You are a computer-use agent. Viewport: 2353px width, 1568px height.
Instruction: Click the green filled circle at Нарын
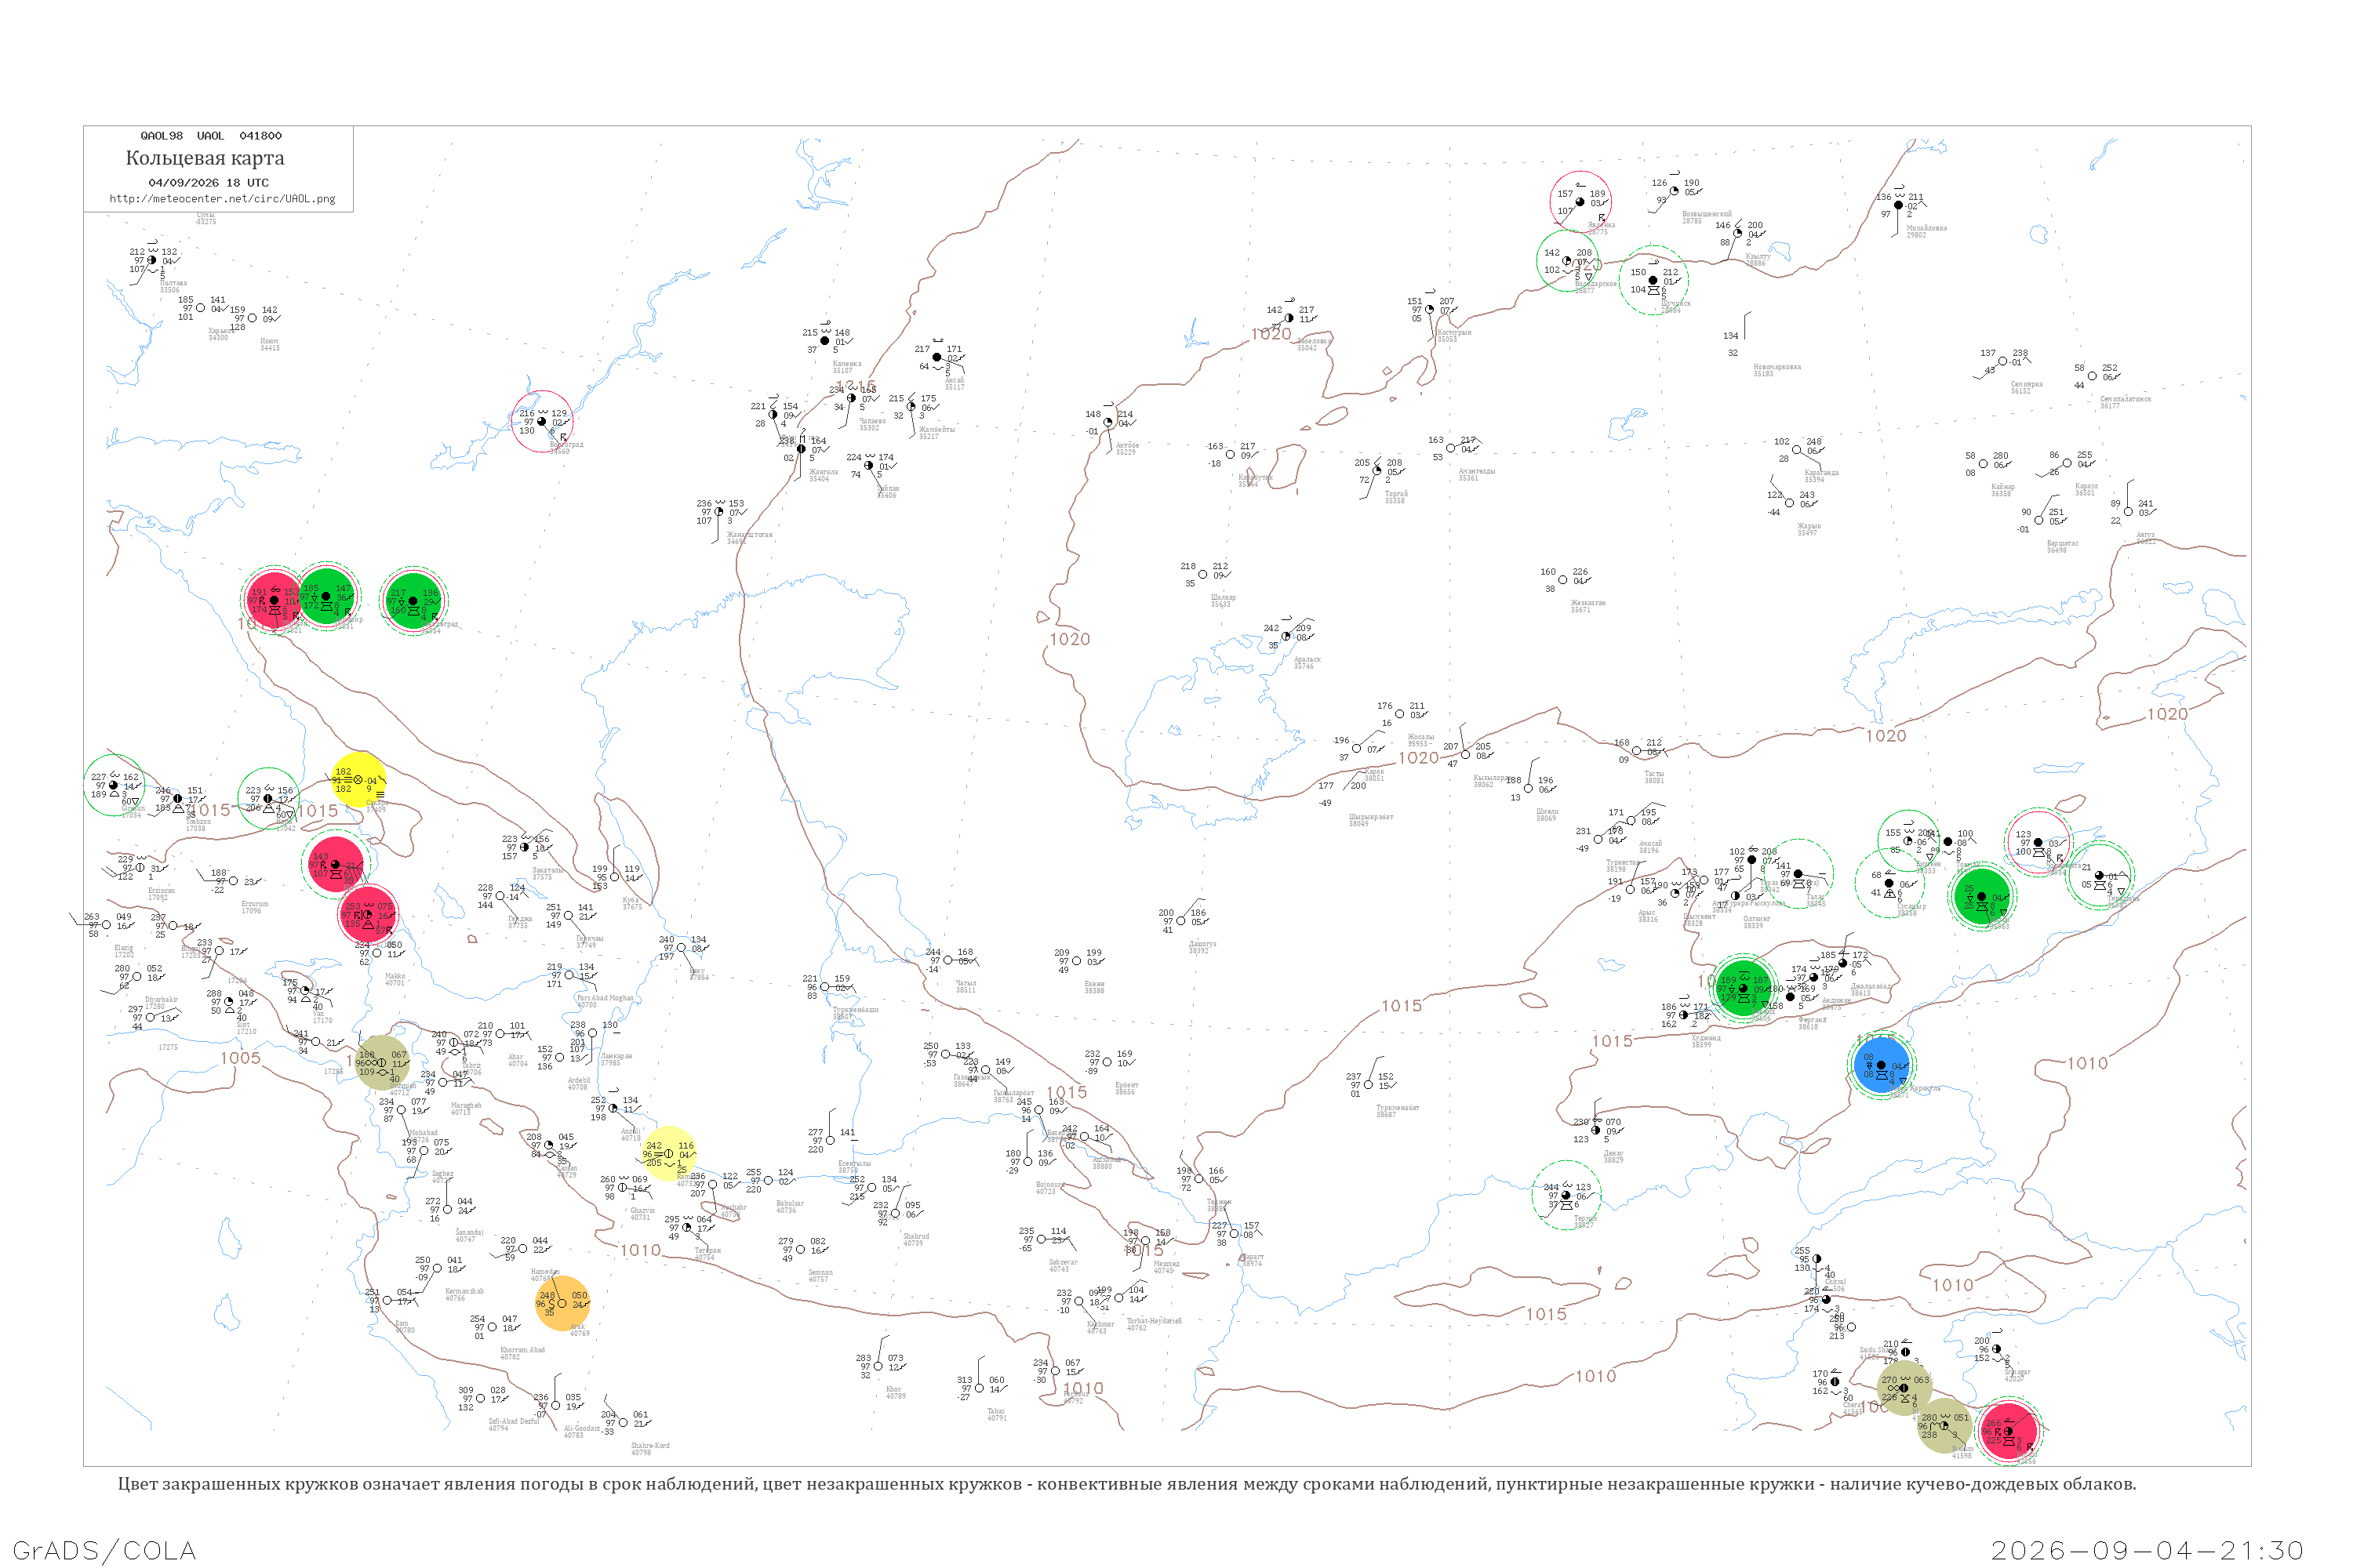pyautogui.click(x=1982, y=897)
